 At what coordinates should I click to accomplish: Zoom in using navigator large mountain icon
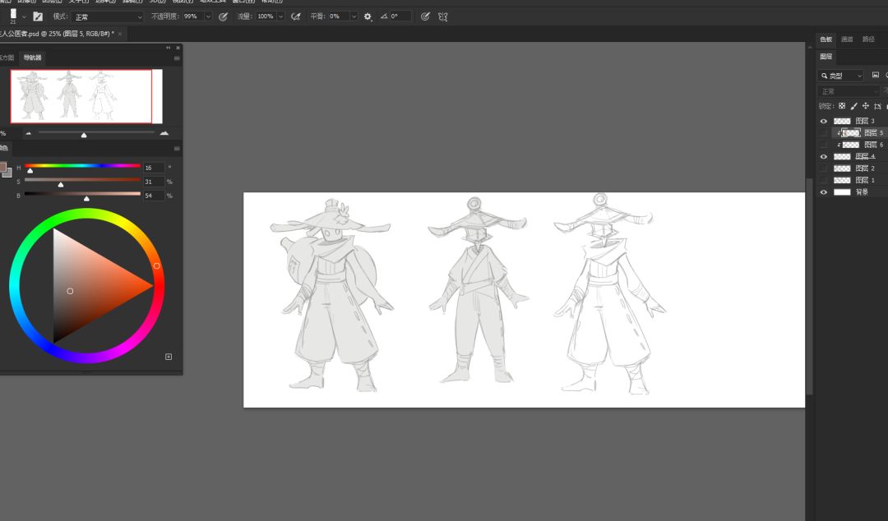pos(164,132)
